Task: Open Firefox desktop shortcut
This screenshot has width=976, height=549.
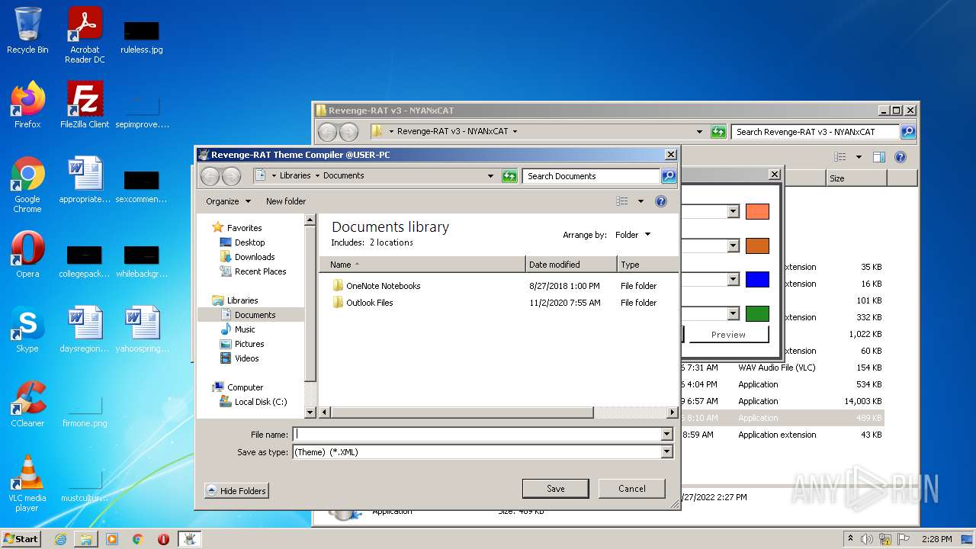Action: pos(27,104)
